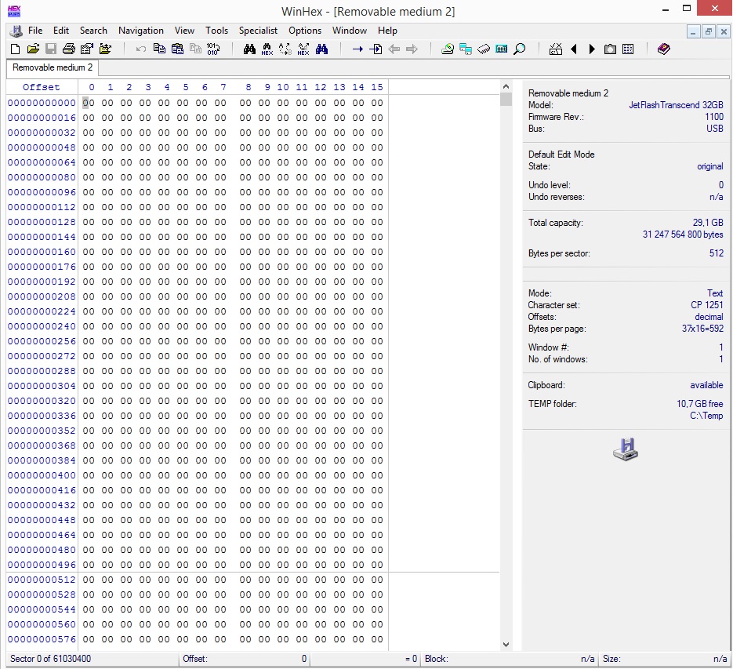
Task: Click the gray Back navigation arrow
Action: coord(394,49)
